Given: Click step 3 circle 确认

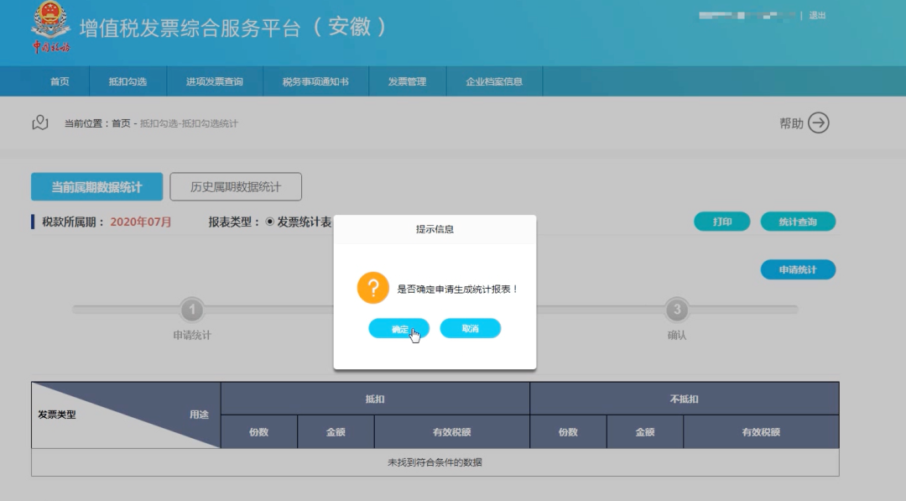Looking at the screenshot, I should point(676,311).
